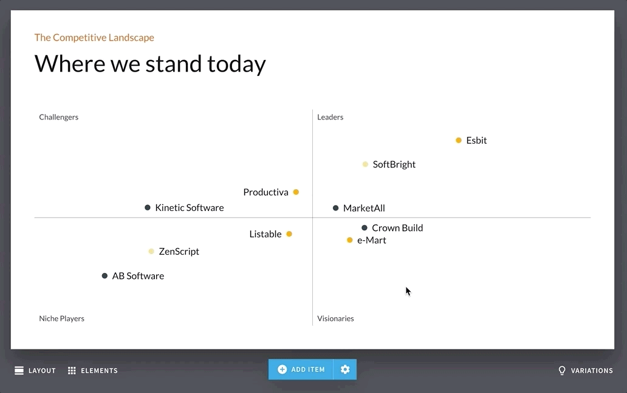
Task: Select the SoftBright pale yellow dot
Action: click(365, 164)
